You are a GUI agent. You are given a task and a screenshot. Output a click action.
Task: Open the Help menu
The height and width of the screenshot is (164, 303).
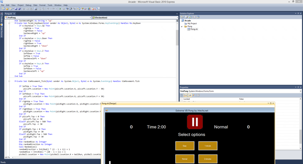[x=65, y=5]
